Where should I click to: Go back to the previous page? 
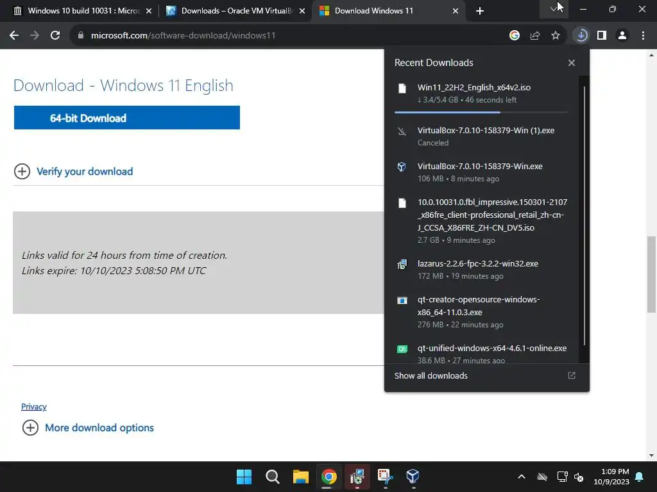(x=14, y=36)
